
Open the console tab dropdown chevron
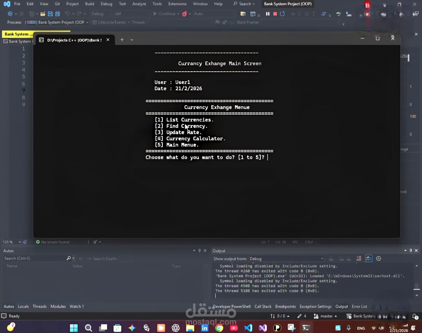(132, 40)
